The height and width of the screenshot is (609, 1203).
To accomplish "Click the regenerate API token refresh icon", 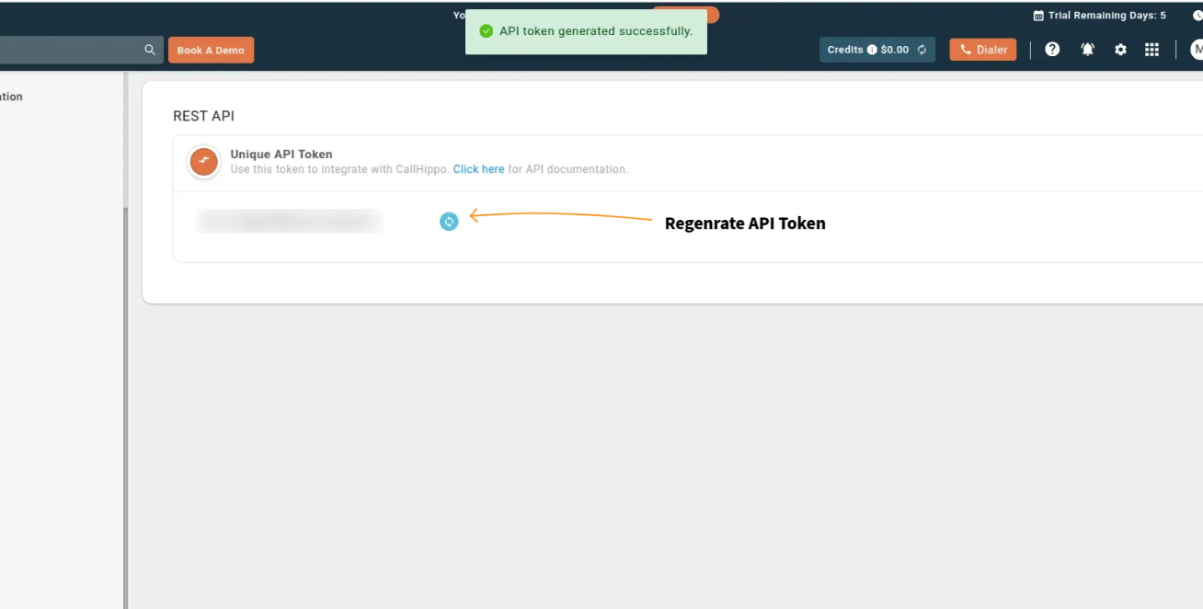I will [x=449, y=222].
